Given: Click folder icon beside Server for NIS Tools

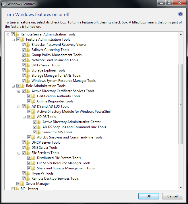Looking at the screenshot, I should [x=39, y=132].
